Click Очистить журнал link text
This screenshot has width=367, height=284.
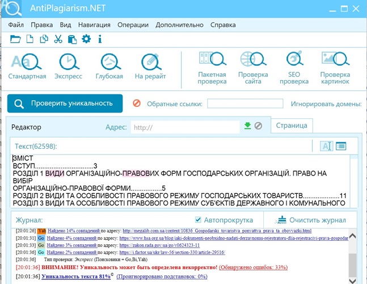[x=318, y=220]
